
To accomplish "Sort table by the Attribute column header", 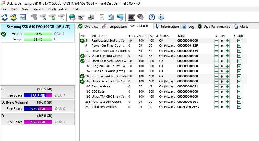I will pyautogui.click(x=110, y=36).
